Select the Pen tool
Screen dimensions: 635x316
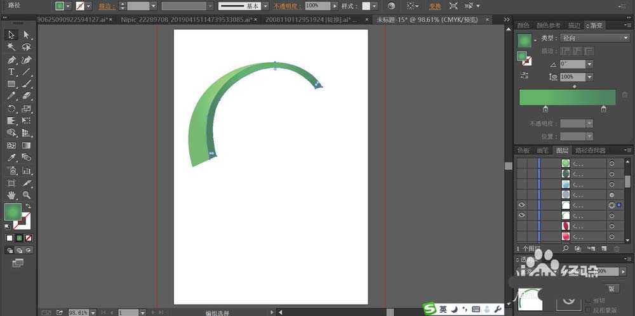click(11, 60)
